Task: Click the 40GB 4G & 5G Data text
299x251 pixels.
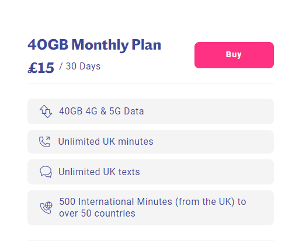Action: [102, 111]
